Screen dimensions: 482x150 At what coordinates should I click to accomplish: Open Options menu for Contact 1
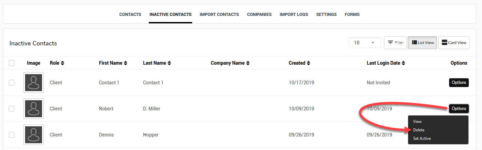[x=459, y=83]
